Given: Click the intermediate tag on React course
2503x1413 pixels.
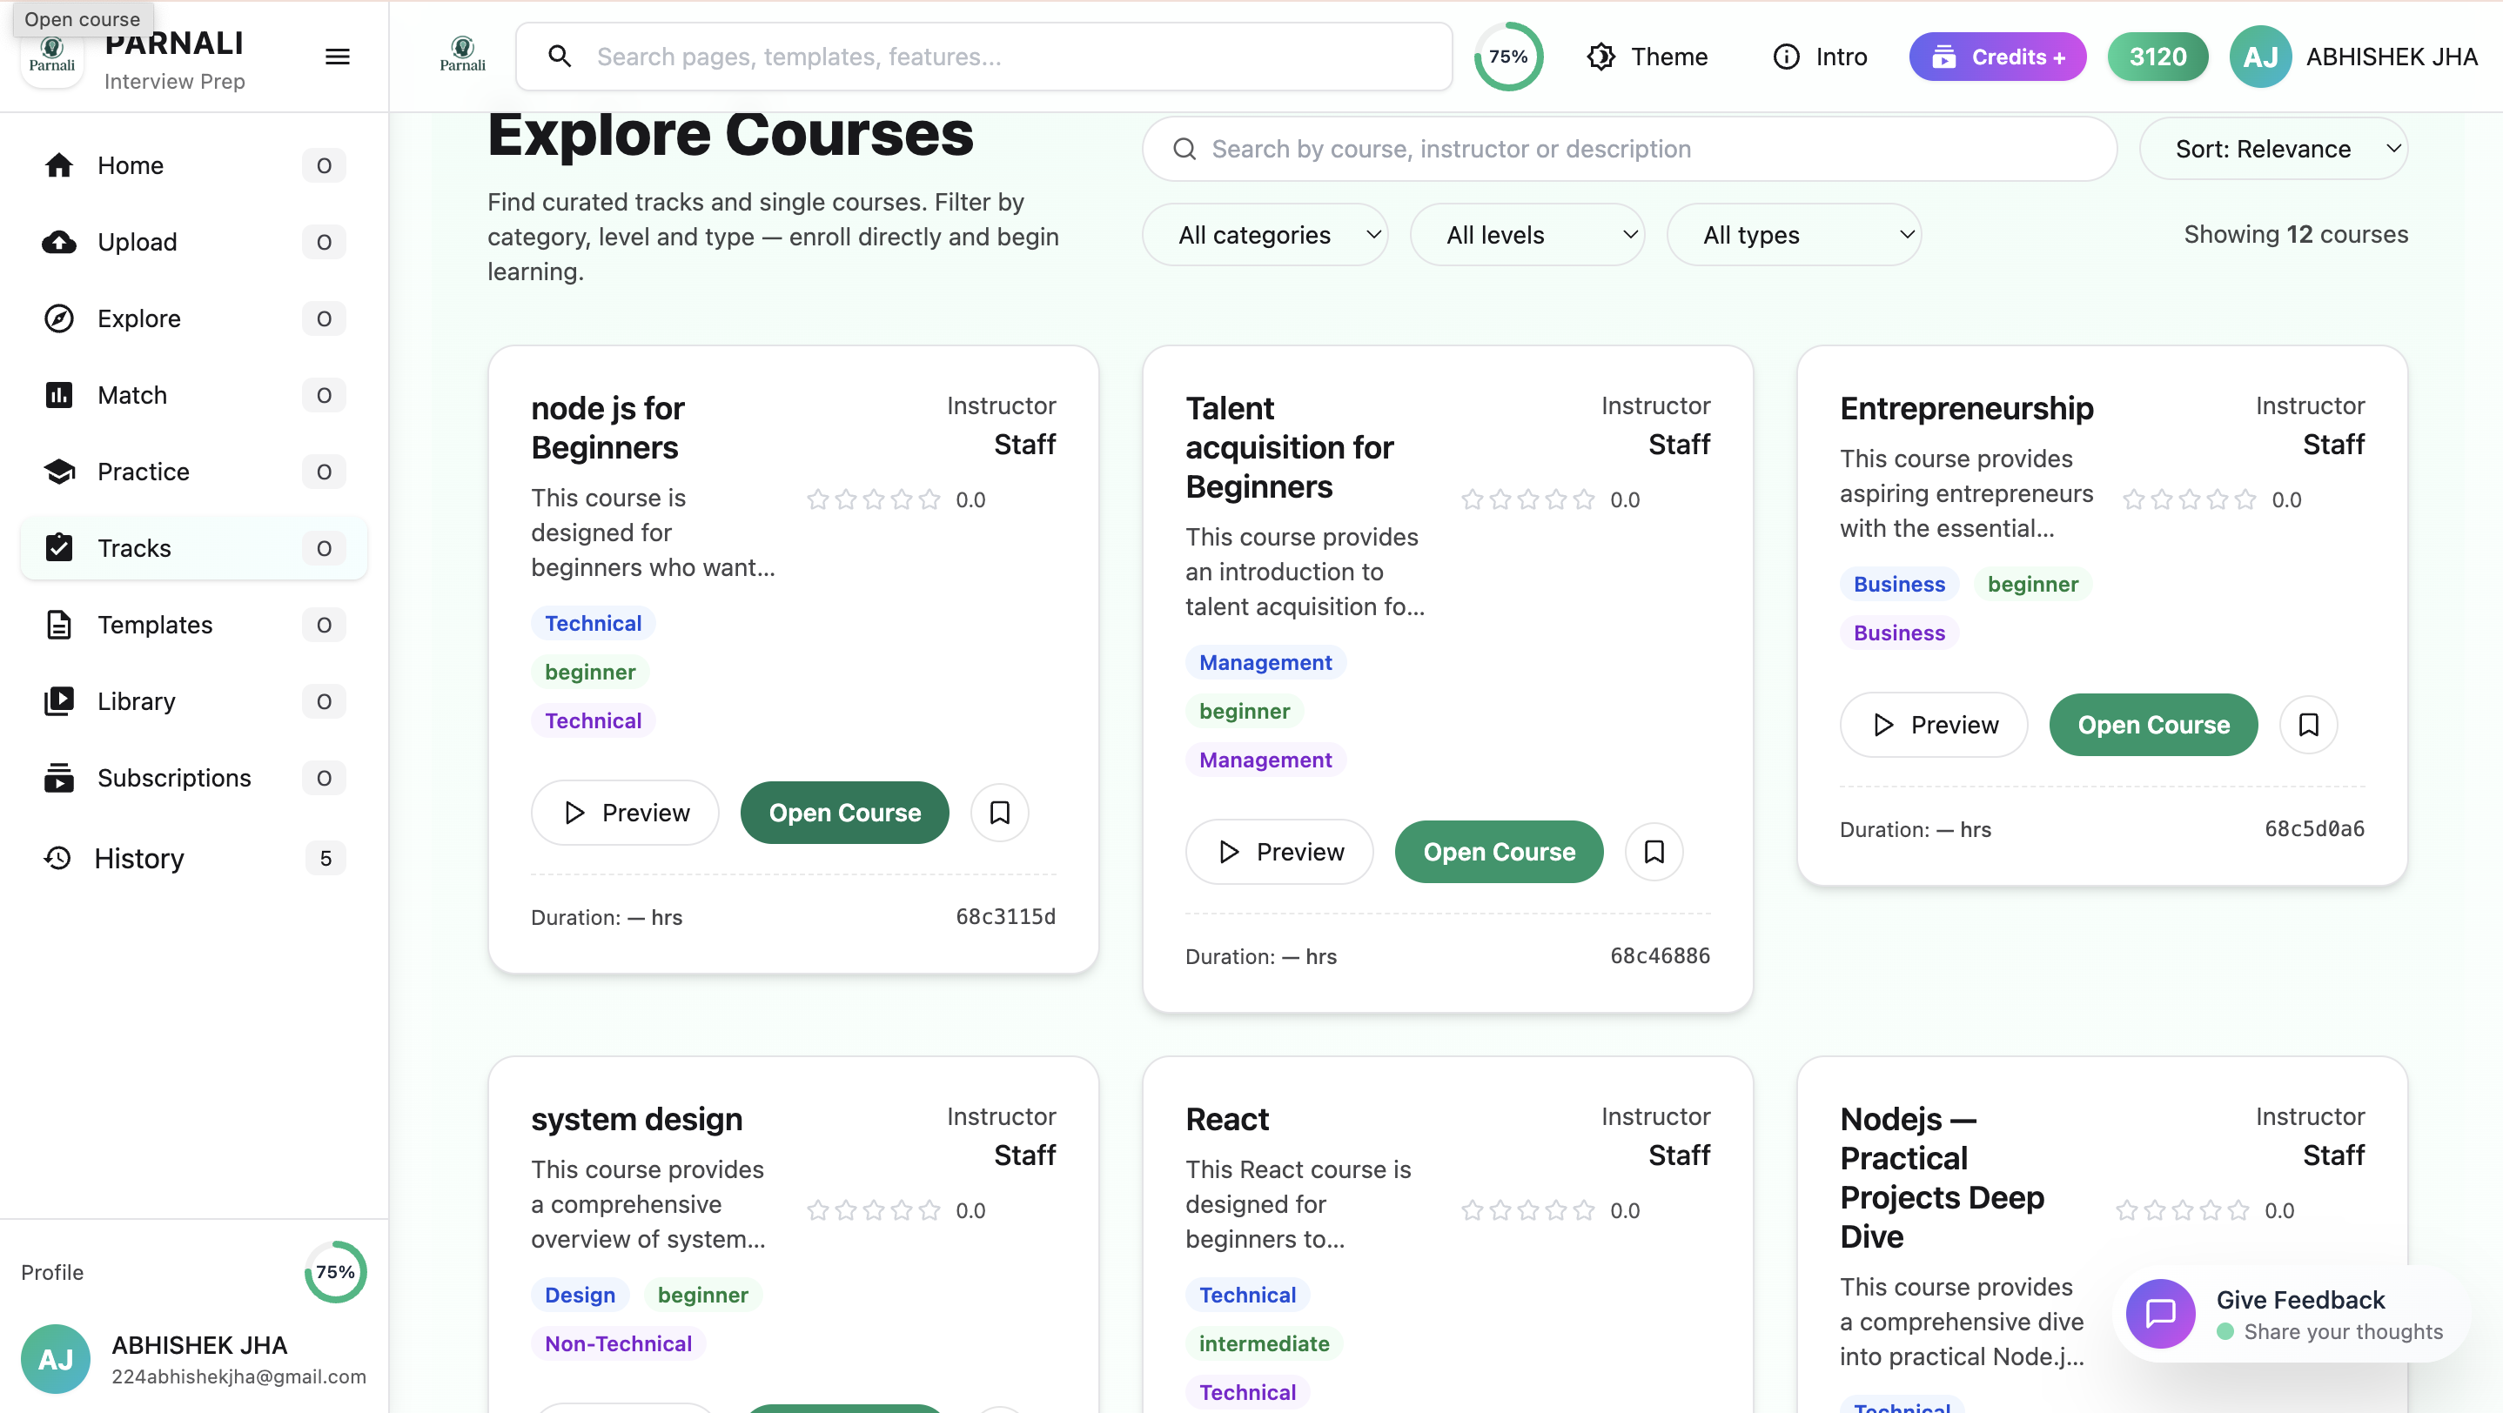Looking at the screenshot, I should click(1265, 1343).
